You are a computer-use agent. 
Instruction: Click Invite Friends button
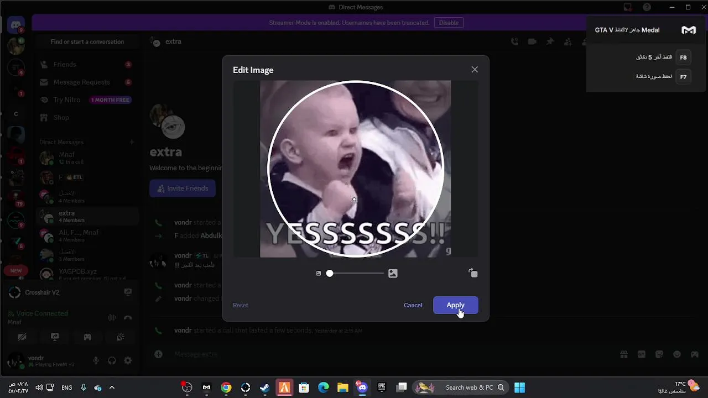tap(183, 188)
